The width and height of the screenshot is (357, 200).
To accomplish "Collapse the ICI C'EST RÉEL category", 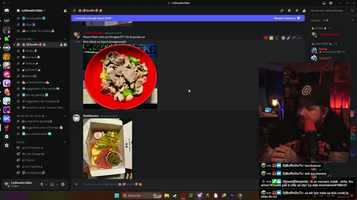I will pyautogui.click(x=26, y=39).
